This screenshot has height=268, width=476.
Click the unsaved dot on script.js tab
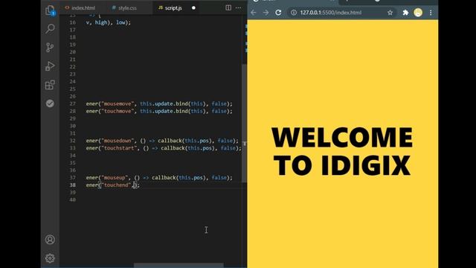193,8
